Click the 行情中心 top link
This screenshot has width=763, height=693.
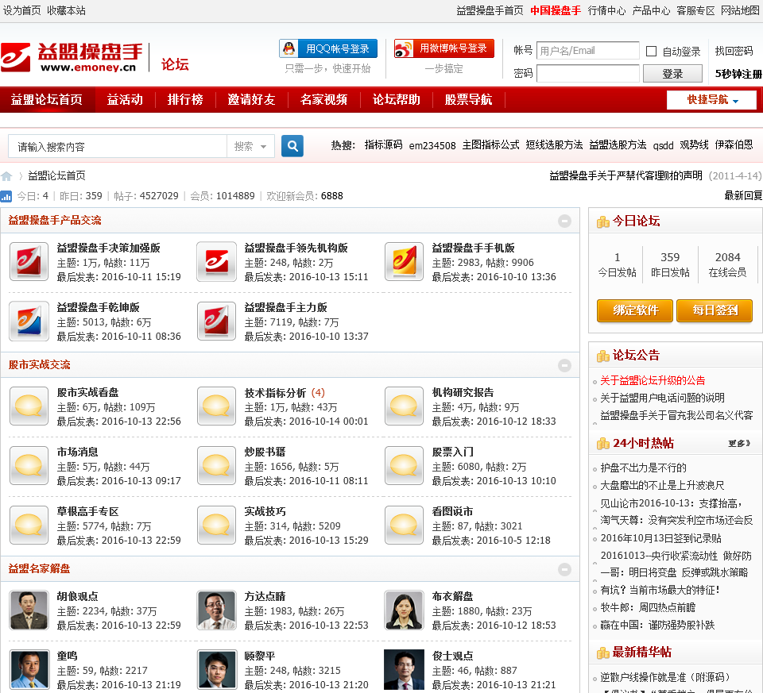pos(606,10)
